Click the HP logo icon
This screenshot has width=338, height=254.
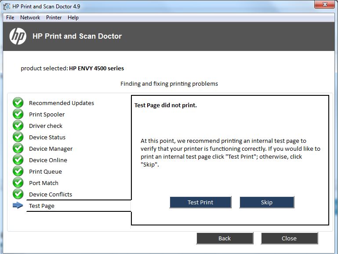[x=18, y=36]
